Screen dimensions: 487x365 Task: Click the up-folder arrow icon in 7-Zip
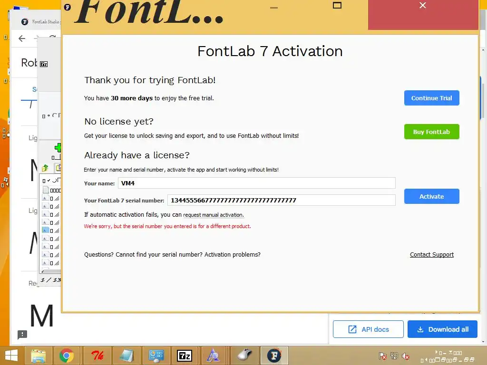pyautogui.click(x=45, y=168)
